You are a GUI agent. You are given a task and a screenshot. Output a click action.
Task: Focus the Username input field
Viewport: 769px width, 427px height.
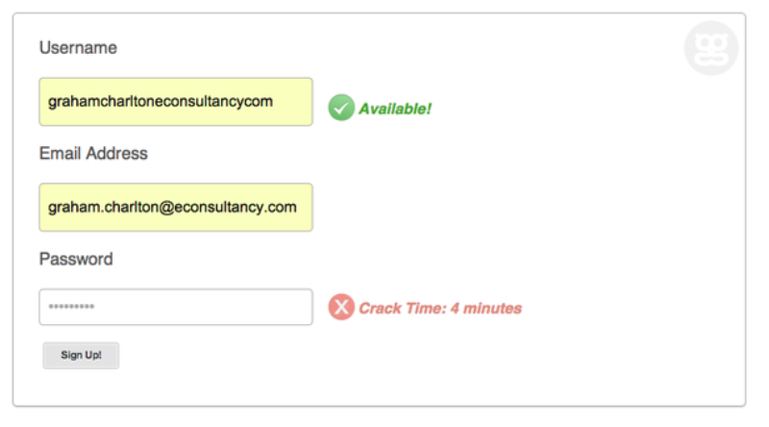pos(176,102)
